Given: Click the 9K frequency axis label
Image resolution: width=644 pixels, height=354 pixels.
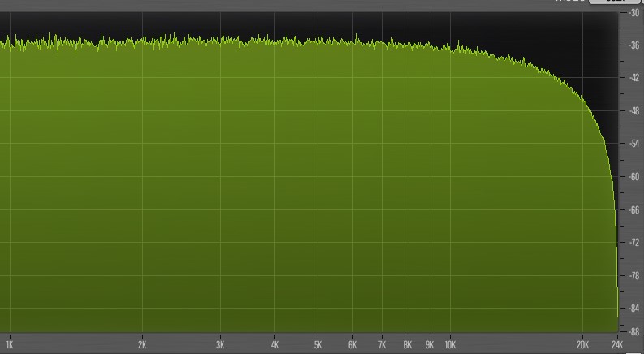Looking at the screenshot, I should click(430, 345).
